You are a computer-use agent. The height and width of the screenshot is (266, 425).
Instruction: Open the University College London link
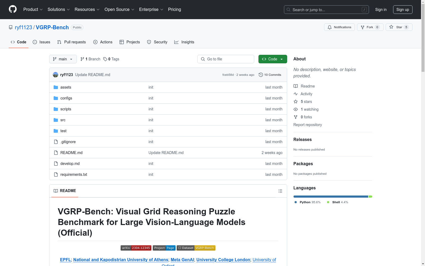point(223,260)
